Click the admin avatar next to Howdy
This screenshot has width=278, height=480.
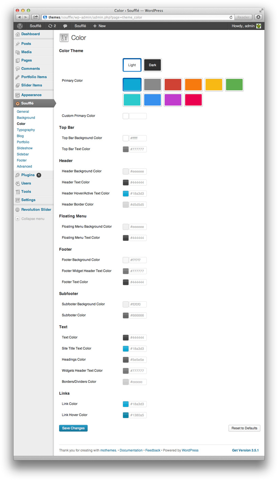pyautogui.click(x=259, y=26)
